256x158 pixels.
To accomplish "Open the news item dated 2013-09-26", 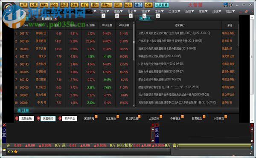I will (169, 87).
